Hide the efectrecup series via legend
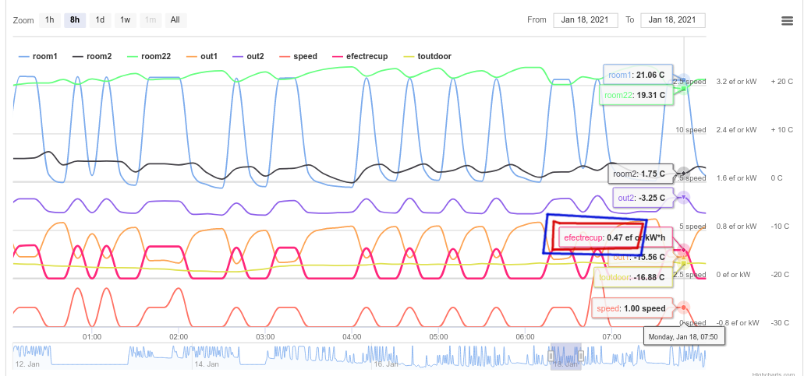Image resolution: width=804 pixels, height=376 pixels. point(359,56)
